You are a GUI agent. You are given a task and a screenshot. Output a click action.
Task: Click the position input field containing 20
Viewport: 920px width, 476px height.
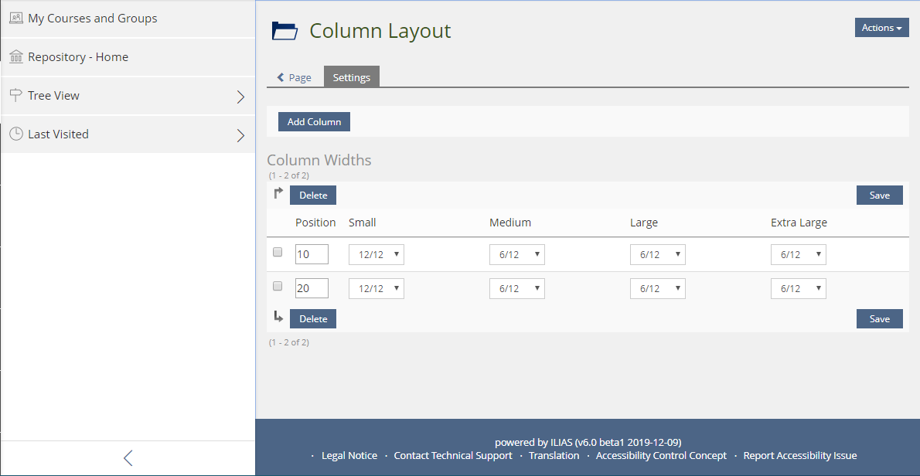pyautogui.click(x=312, y=288)
